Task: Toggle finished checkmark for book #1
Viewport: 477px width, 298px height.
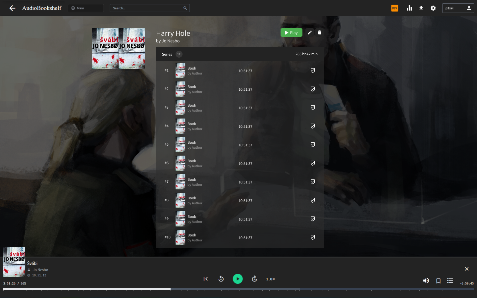Action: point(313,71)
